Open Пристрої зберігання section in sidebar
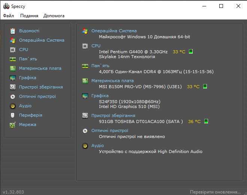The height and width of the screenshot is (195, 247). click(41, 87)
